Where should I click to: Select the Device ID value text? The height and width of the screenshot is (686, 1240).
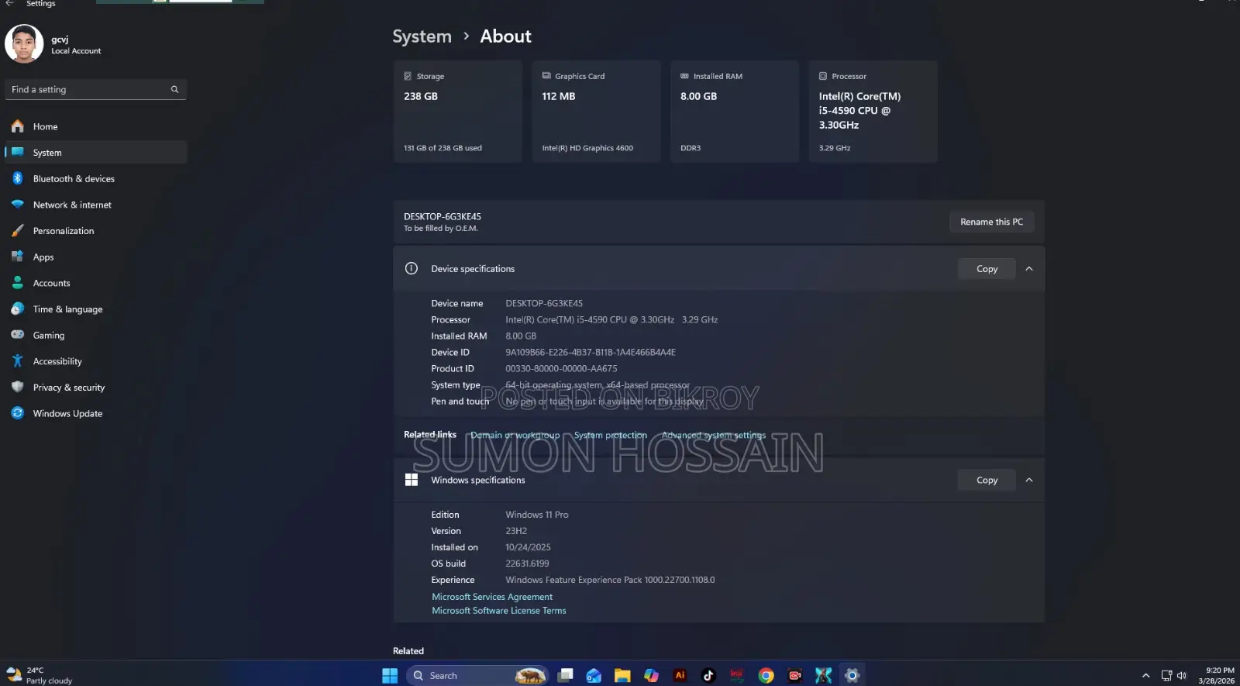[x=591, y=352]
